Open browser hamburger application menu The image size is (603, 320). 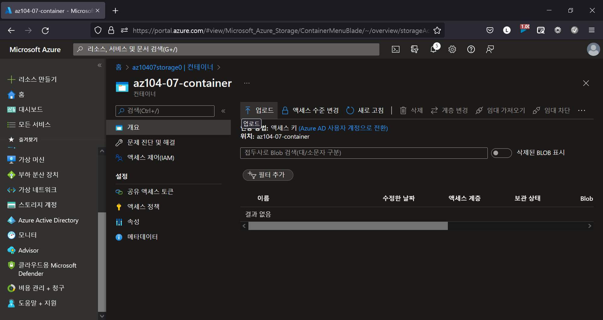(x=592, y=30)
